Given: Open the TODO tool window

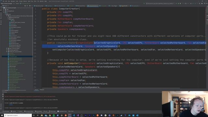Looking at the screenshot, I should point(71,111).
